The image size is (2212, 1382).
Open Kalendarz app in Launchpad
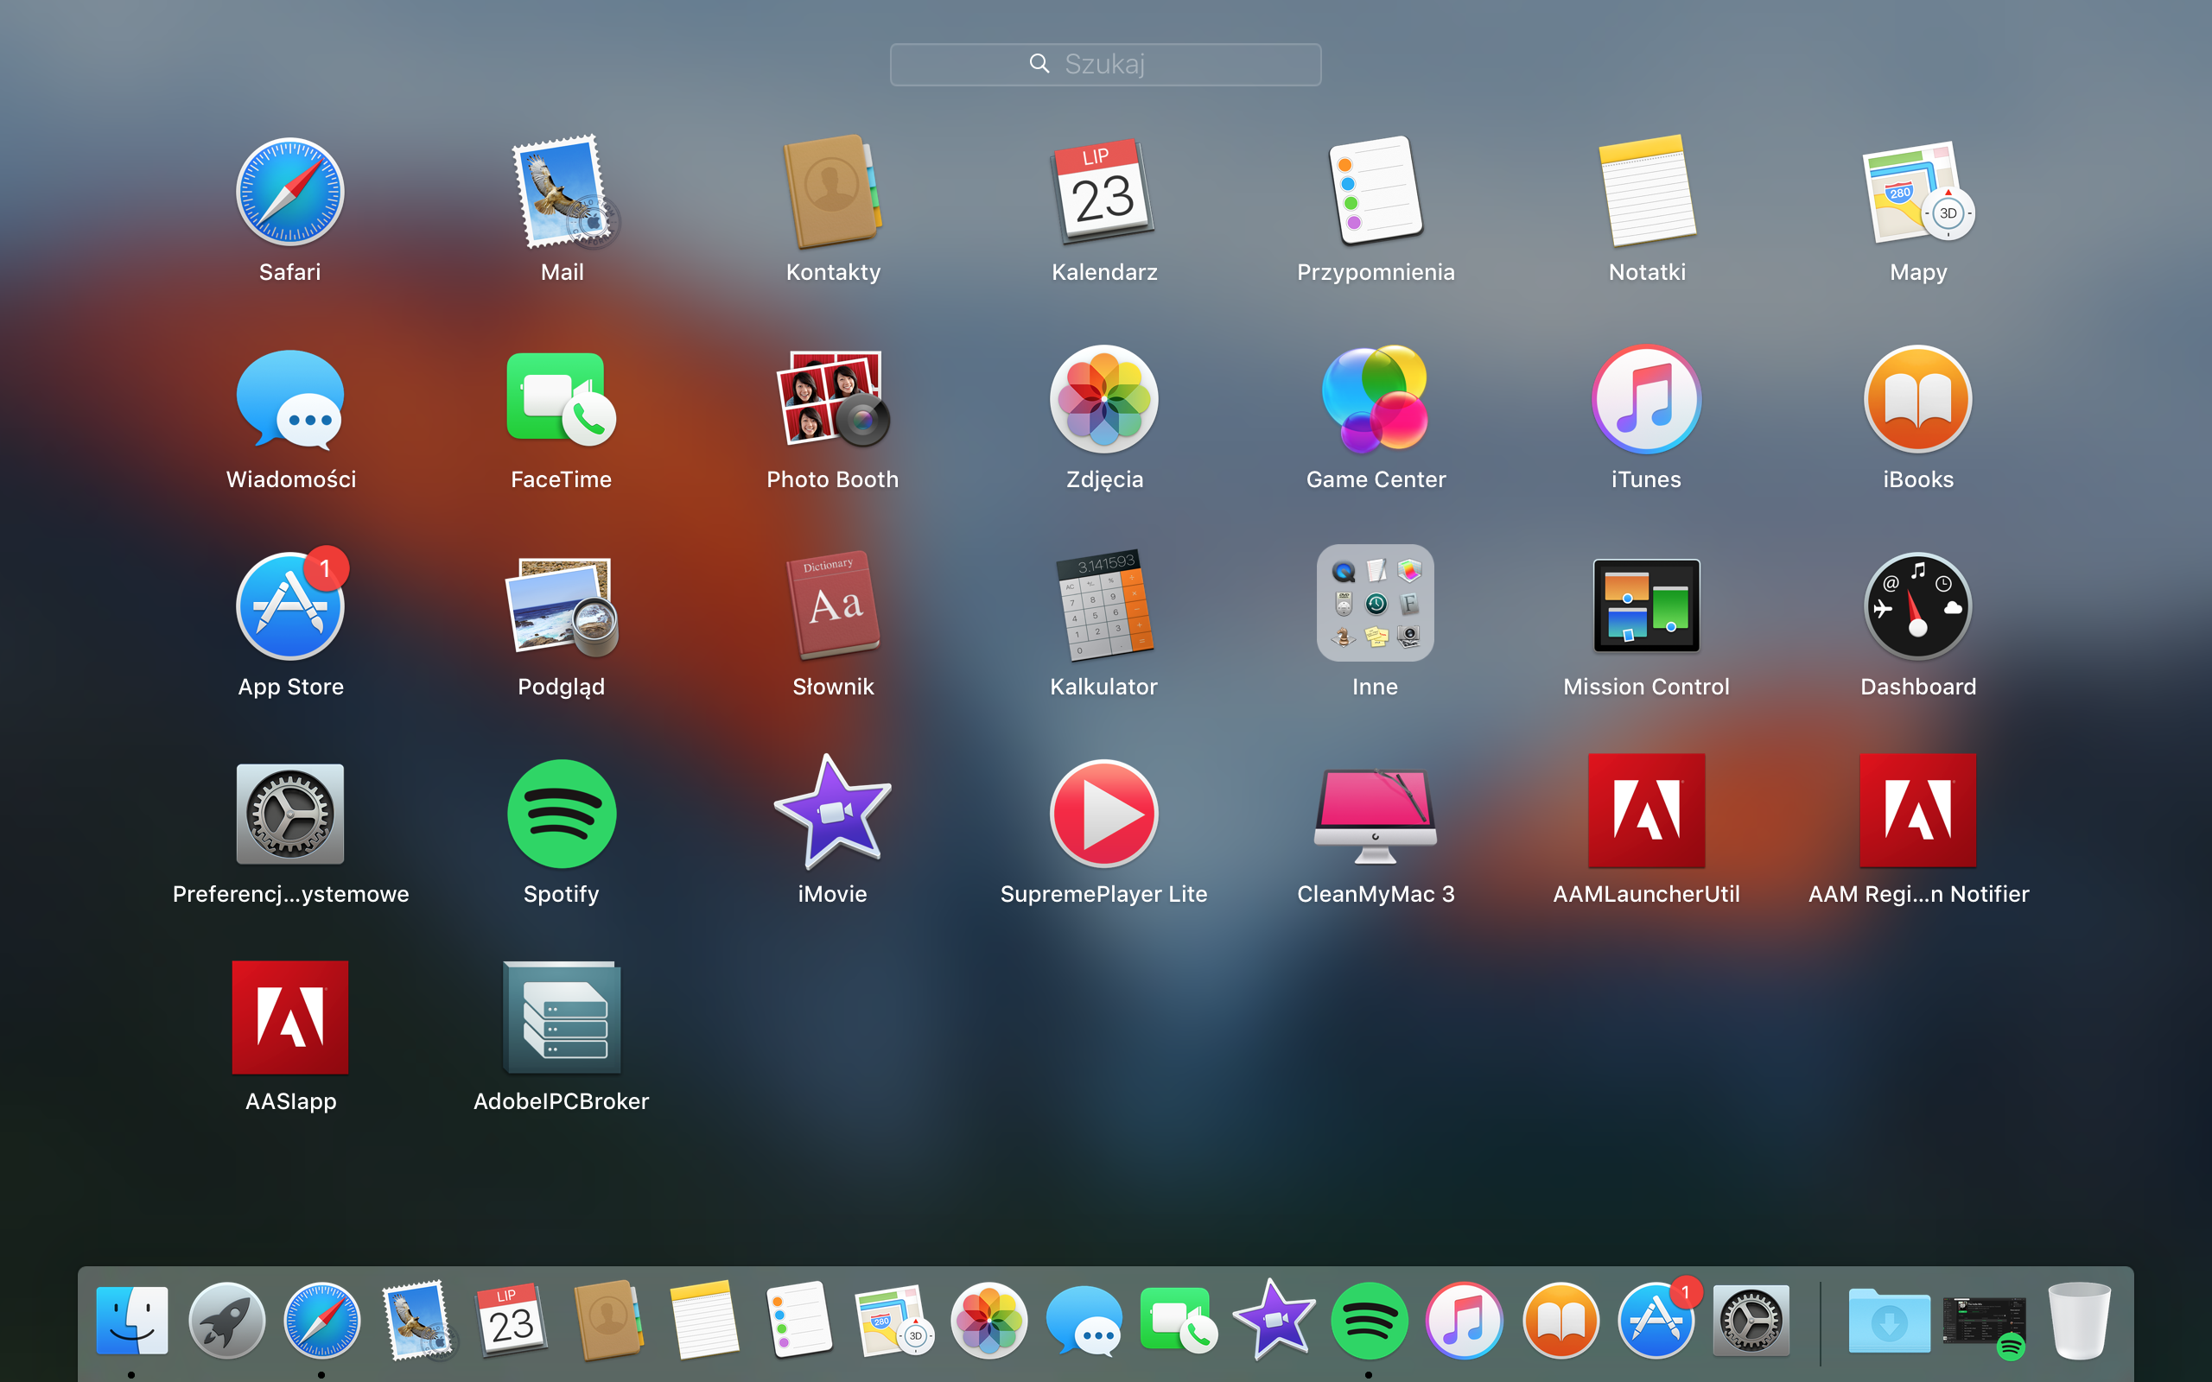[1104, 192]
